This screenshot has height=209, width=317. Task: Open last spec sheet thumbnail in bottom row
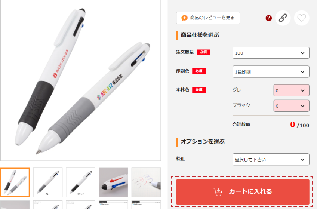[x=146, y=205]
